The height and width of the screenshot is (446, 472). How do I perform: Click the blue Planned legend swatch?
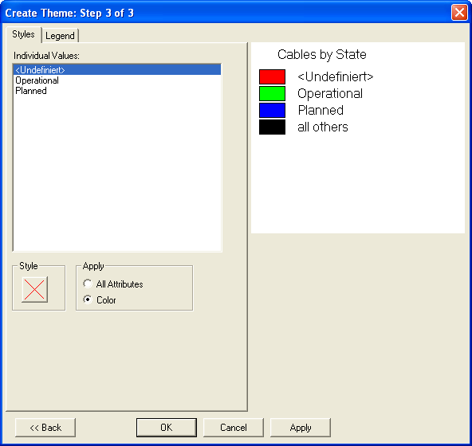[272, 111]
